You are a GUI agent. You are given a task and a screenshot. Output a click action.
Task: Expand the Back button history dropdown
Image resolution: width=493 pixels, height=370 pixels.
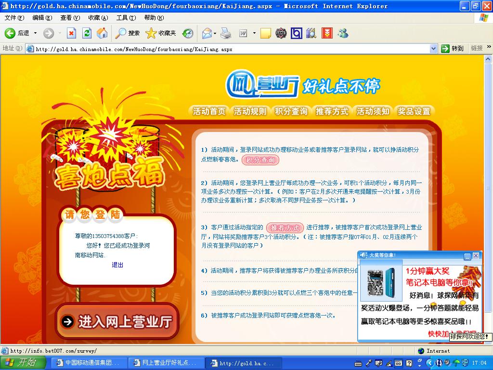point(35,33)
